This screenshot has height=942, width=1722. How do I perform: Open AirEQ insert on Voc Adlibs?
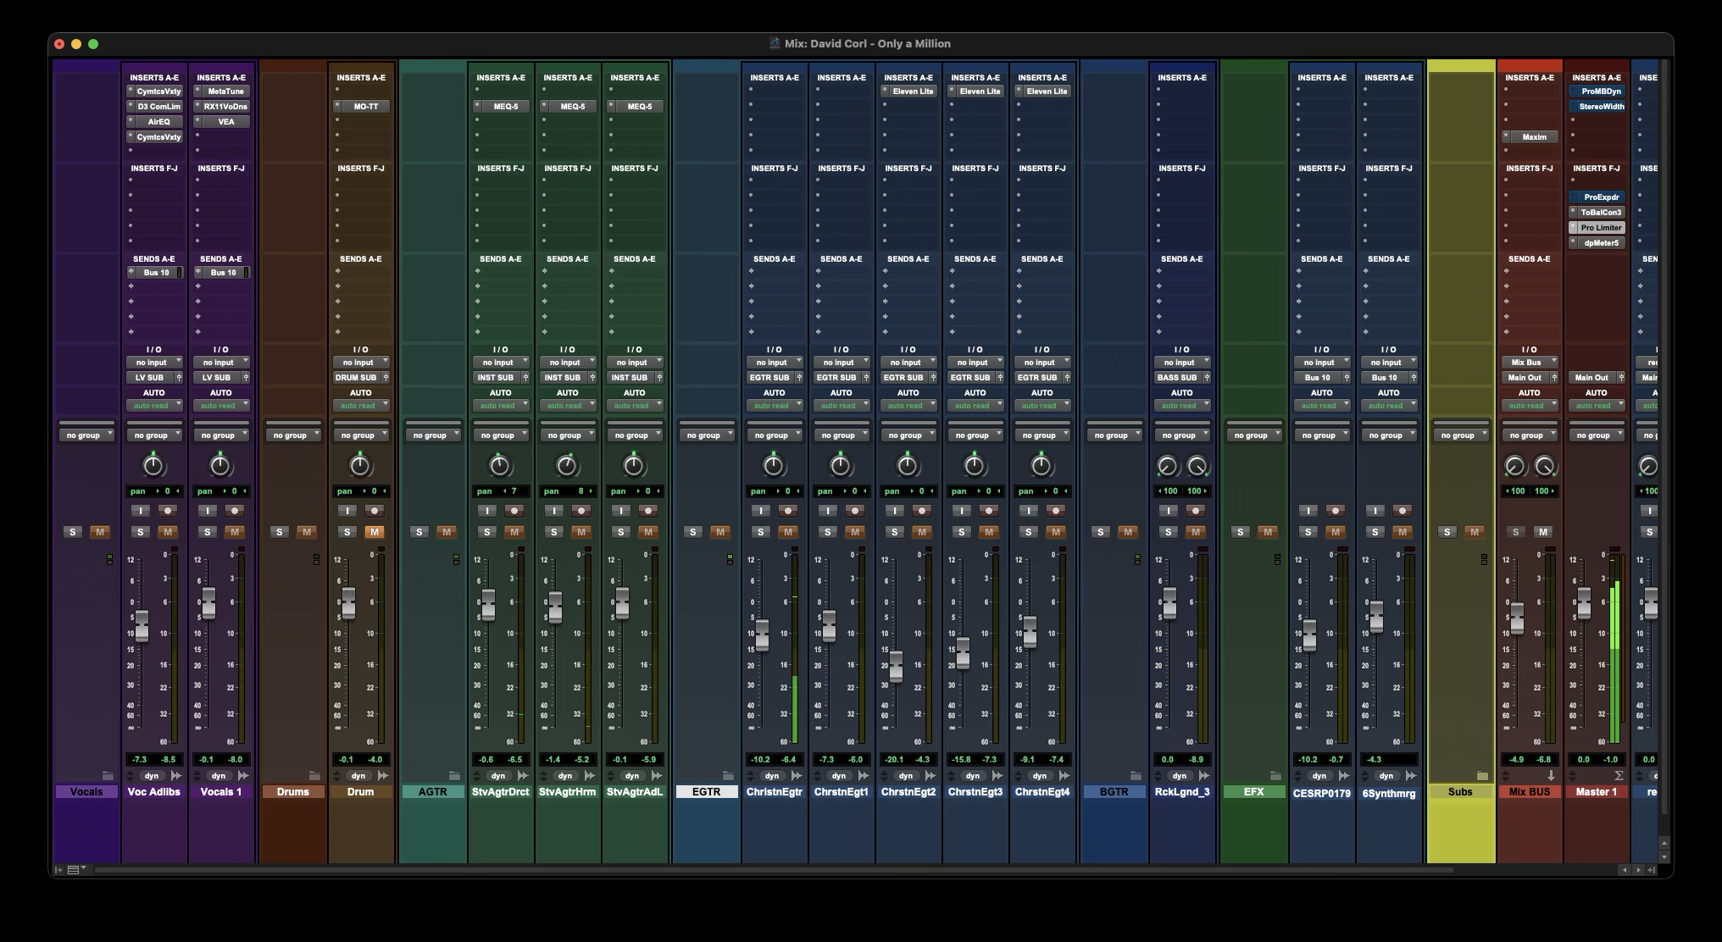pos(154,122)
